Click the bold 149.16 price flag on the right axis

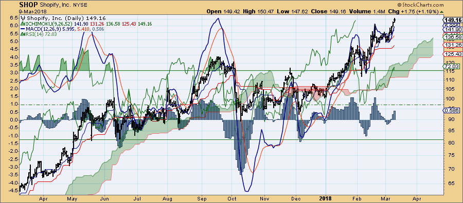coord(452,20)
